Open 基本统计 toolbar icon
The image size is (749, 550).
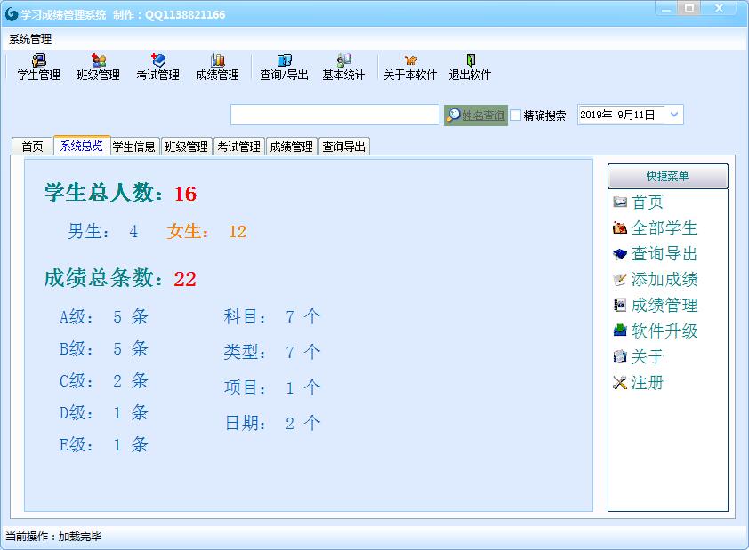[343, 68]
